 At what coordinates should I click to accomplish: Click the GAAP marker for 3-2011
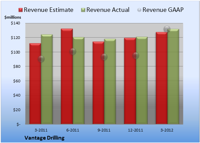(x=41, y=59)
